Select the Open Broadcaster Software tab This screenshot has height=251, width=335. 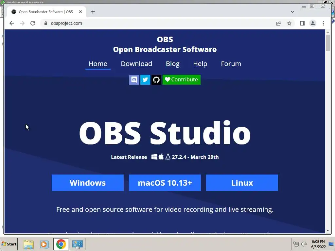(46, 12)
